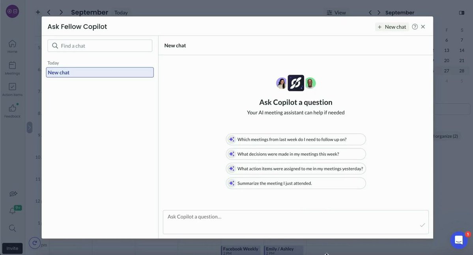Ask what decisions were made this week

[295, 154]
